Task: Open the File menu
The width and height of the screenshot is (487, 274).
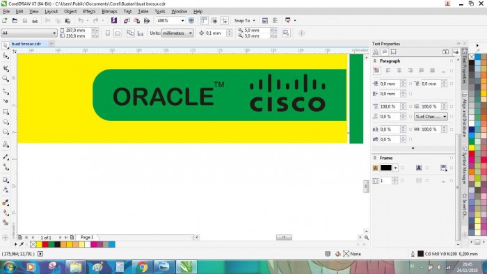Action: pyautogui.click(x=6, y=12)
